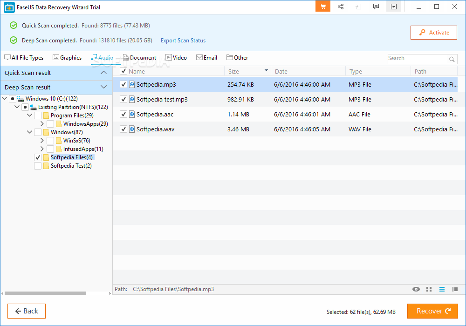The width and height of the screenshot is (466, 326).
Task: Send feedback via the chat bubble icon
Action: coord(376,7)
